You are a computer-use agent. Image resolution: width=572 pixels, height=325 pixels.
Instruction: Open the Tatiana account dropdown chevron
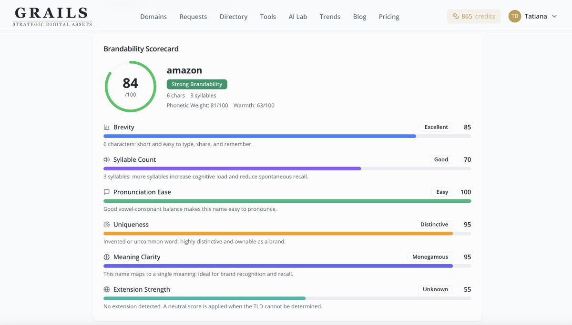(554, 16)
